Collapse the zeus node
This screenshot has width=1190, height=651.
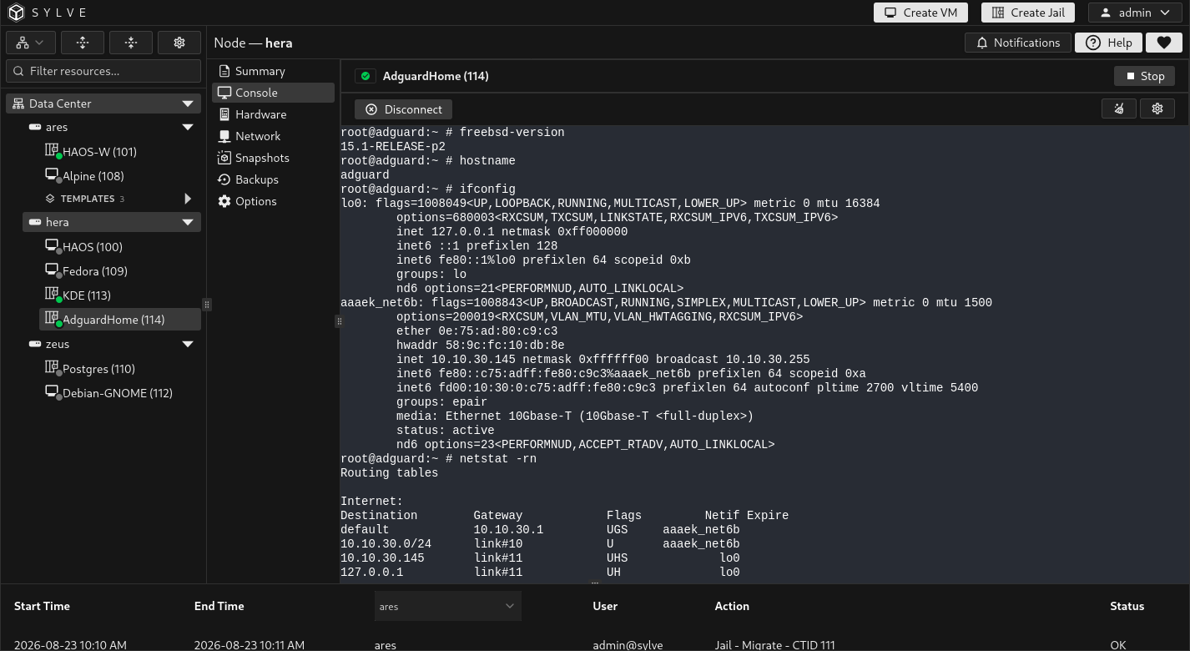(188, 344)
